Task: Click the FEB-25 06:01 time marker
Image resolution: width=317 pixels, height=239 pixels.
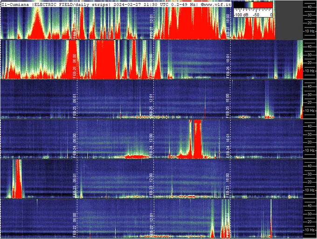Action: [x=75, y=106]
